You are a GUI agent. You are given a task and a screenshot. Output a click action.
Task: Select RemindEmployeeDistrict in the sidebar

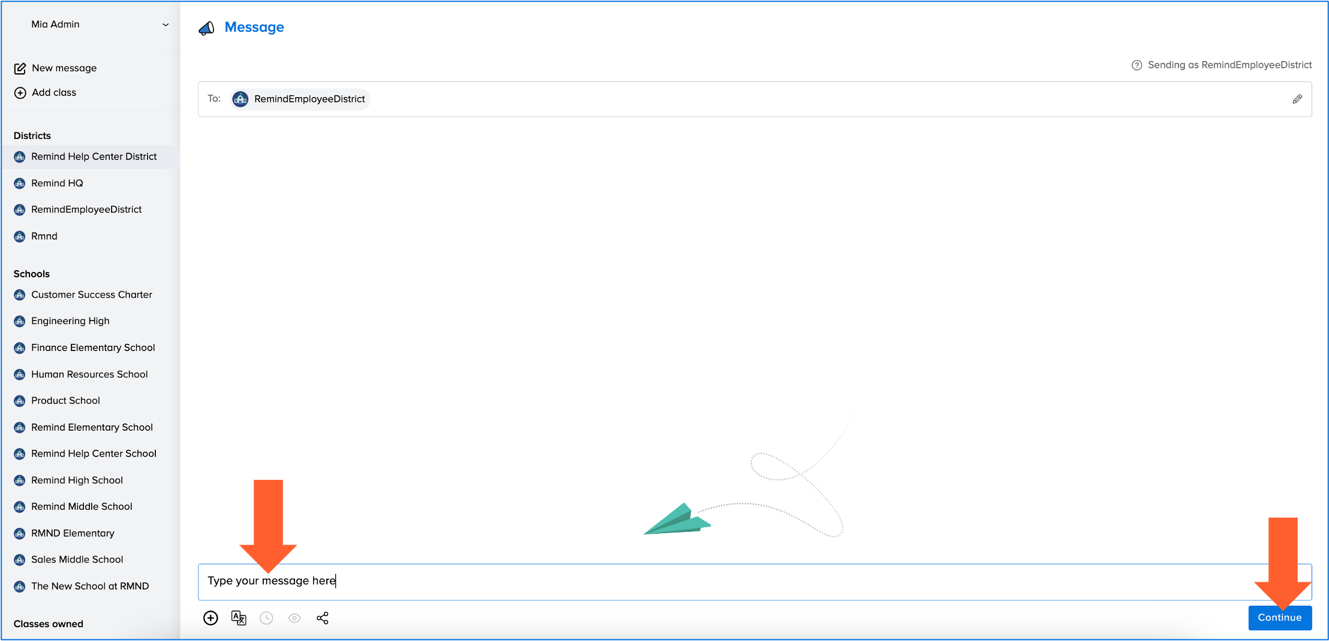(x=86, y=210)
